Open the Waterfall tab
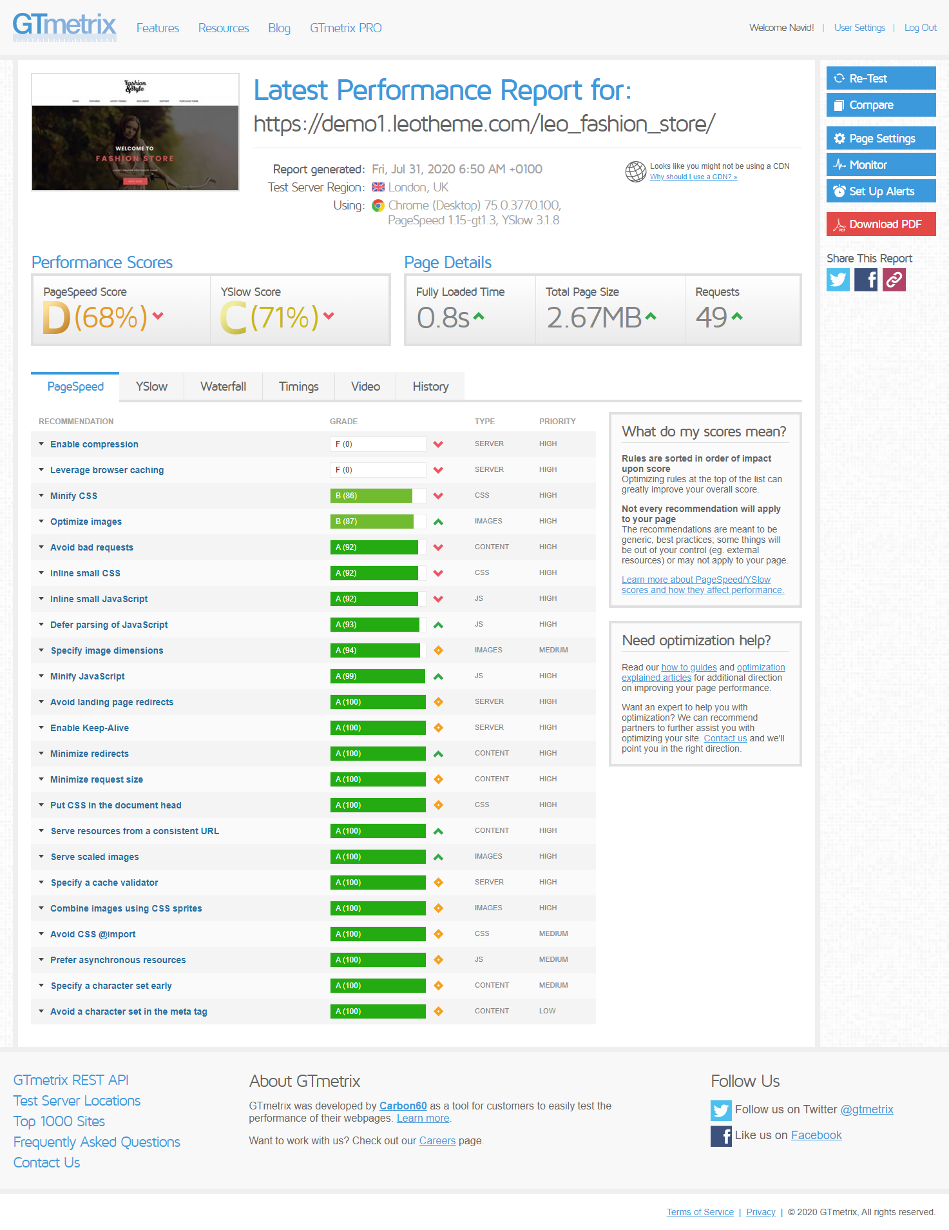949x1230 pixels. coord(223,387)
